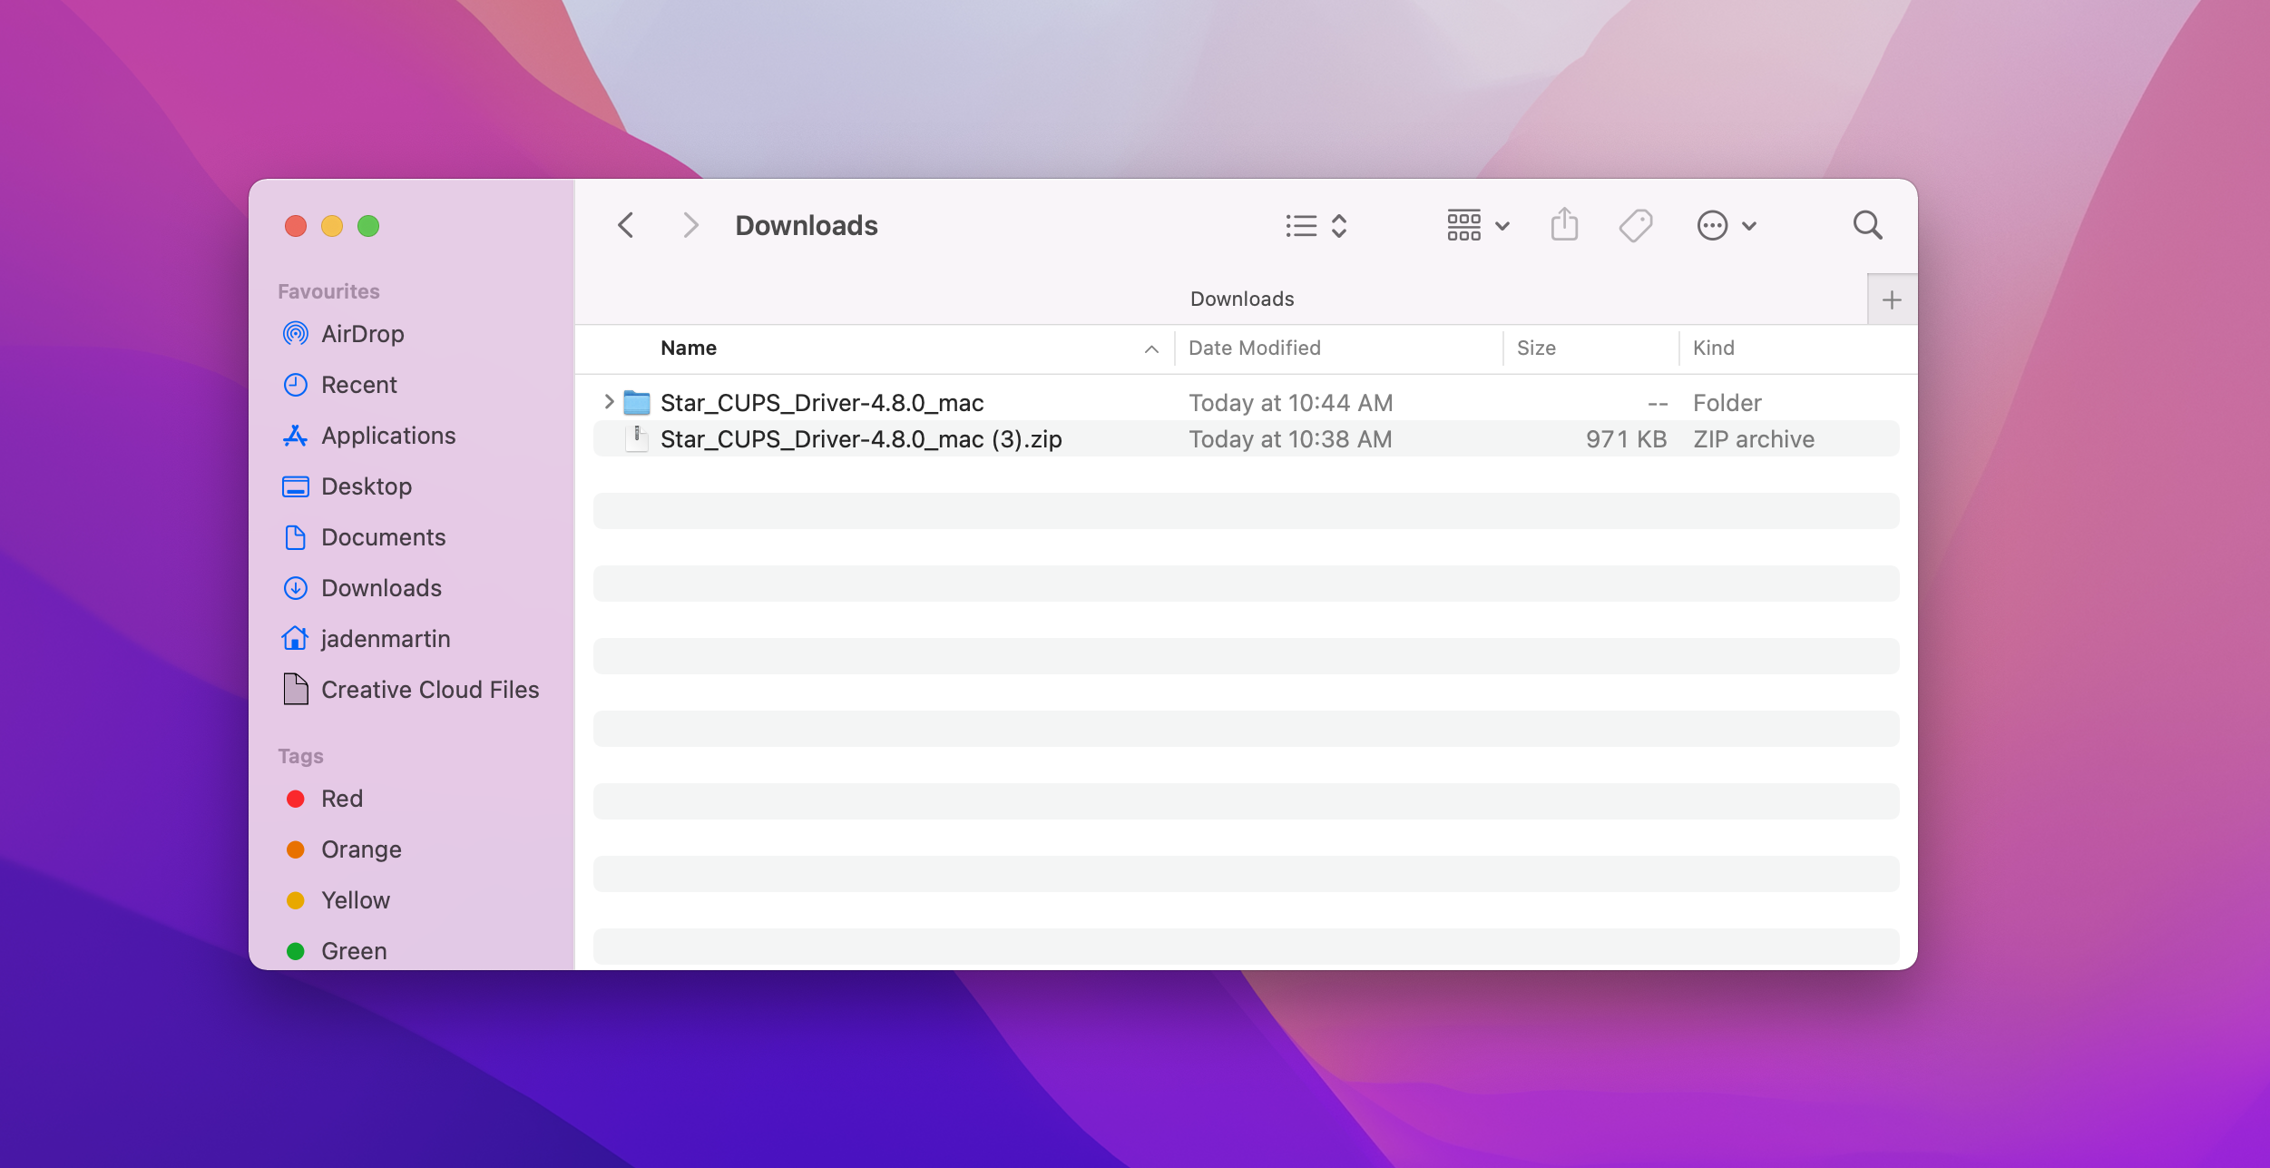This screenshot has height=1168, width=2270.
Task: Select Star_CUPS_Driver-4.8.0_mac (3).zip file
Action: click(860, 439)
